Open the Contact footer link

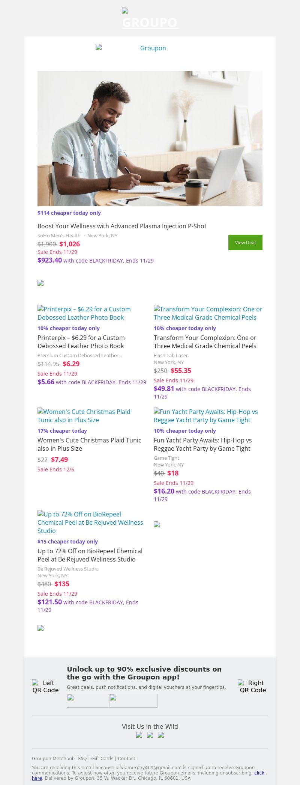[126, 759]
